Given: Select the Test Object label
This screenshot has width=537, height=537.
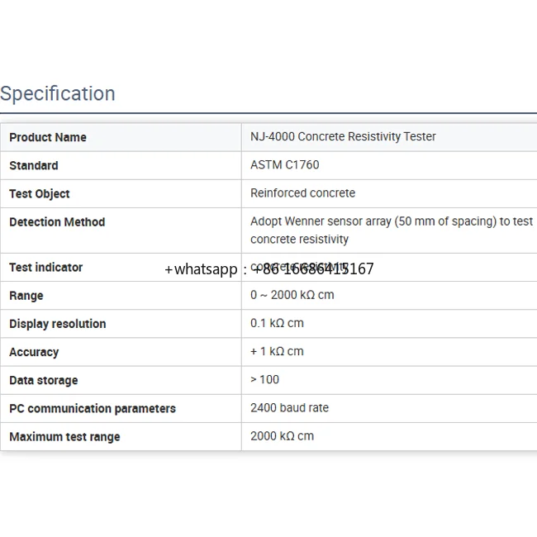Looking at the screenshot, I should [x=40, y=193].
